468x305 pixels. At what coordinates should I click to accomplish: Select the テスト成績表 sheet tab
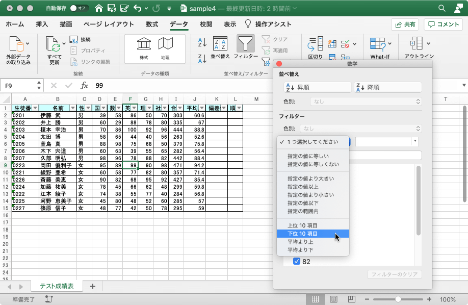pyautogui.click(x=57, y=286)
